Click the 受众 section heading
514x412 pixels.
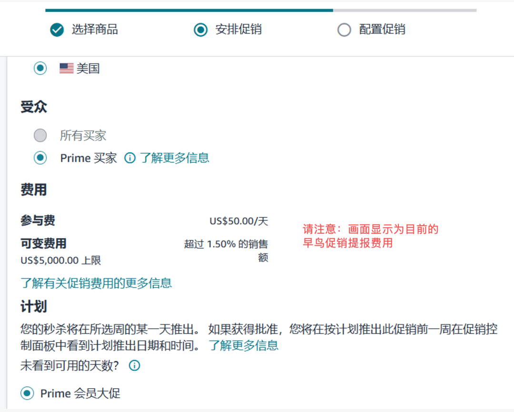click(34, 107)
